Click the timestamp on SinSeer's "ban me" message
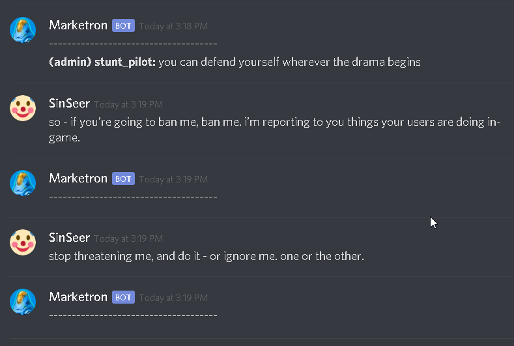Screen dimensions: 514x346 click(128, 104)
